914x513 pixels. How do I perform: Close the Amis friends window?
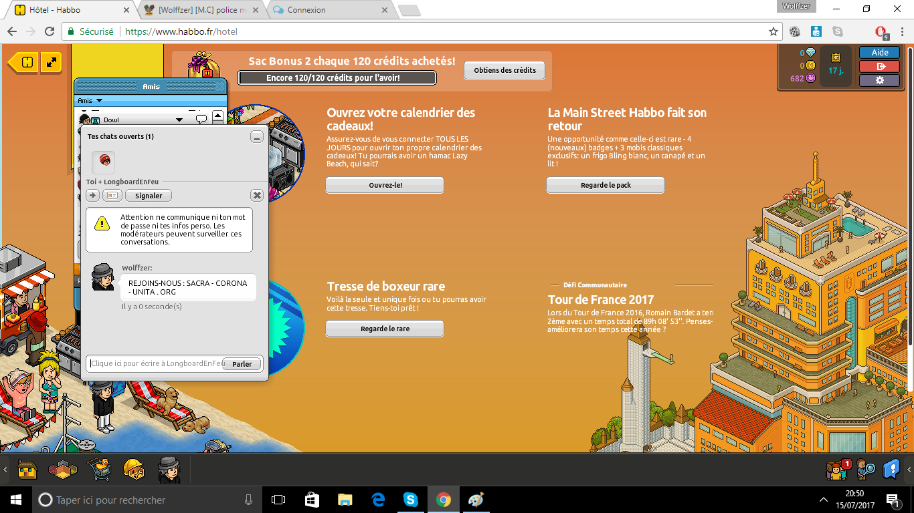click(219, 87)
